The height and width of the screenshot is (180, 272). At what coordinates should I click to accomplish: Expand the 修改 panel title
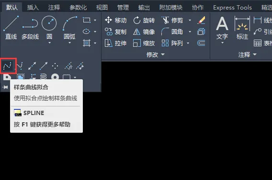click(x=156, y=54)
